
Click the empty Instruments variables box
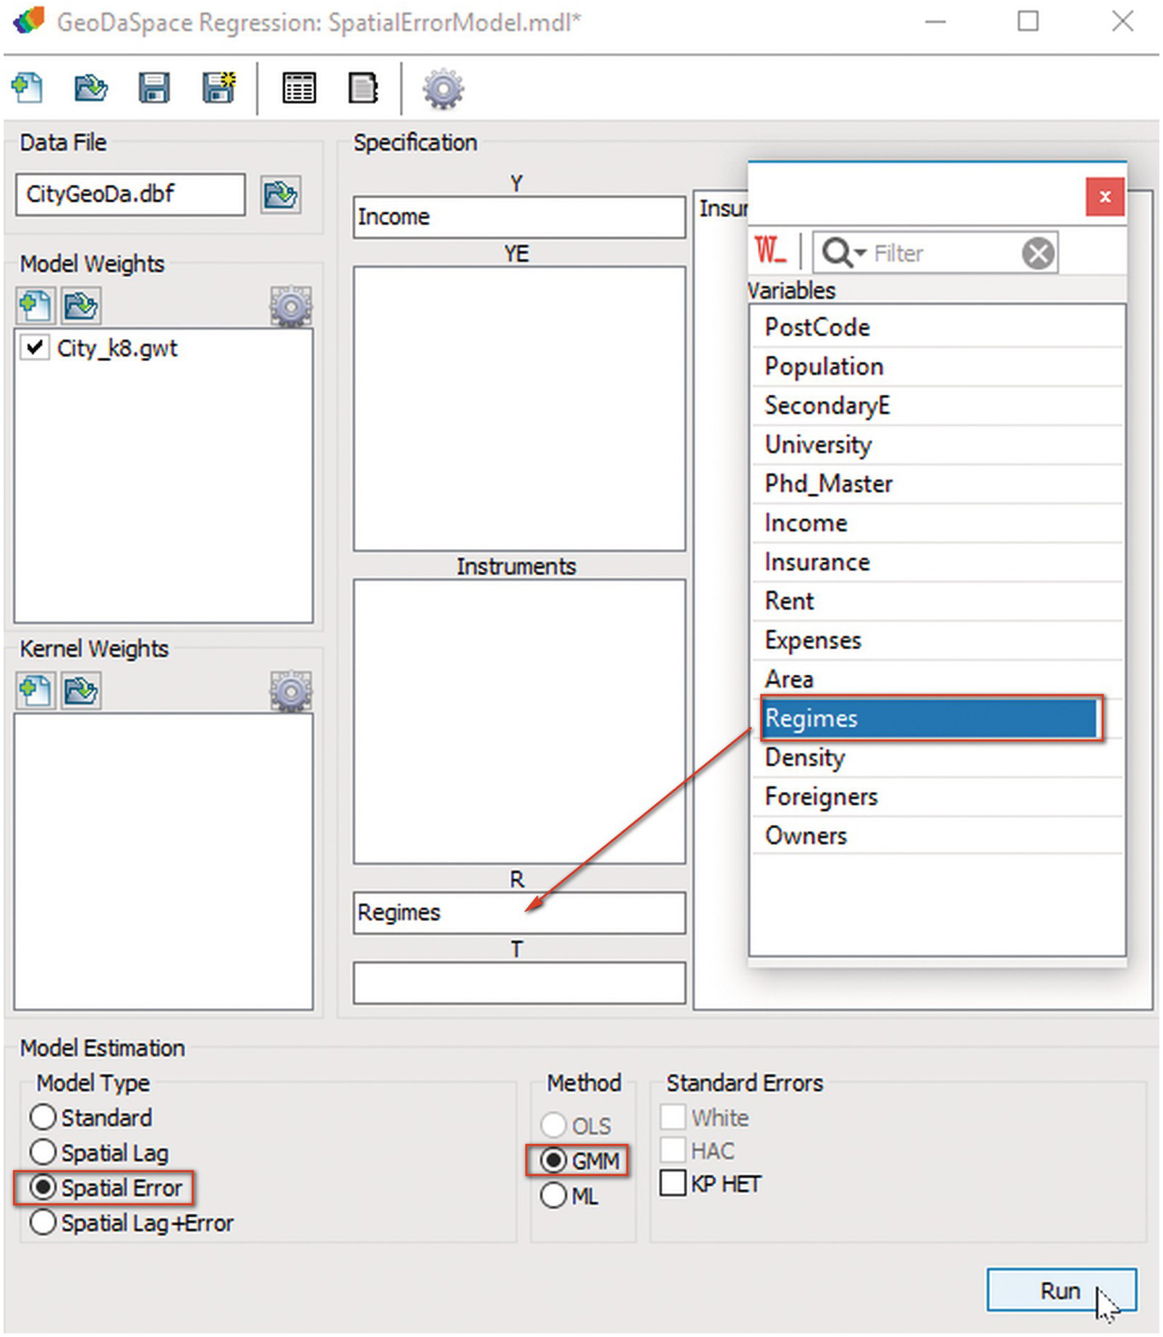point(519,722)
